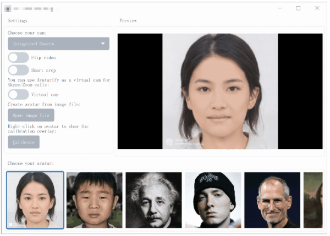Choose the young boy avatar thumbnail

pos(95,200)
